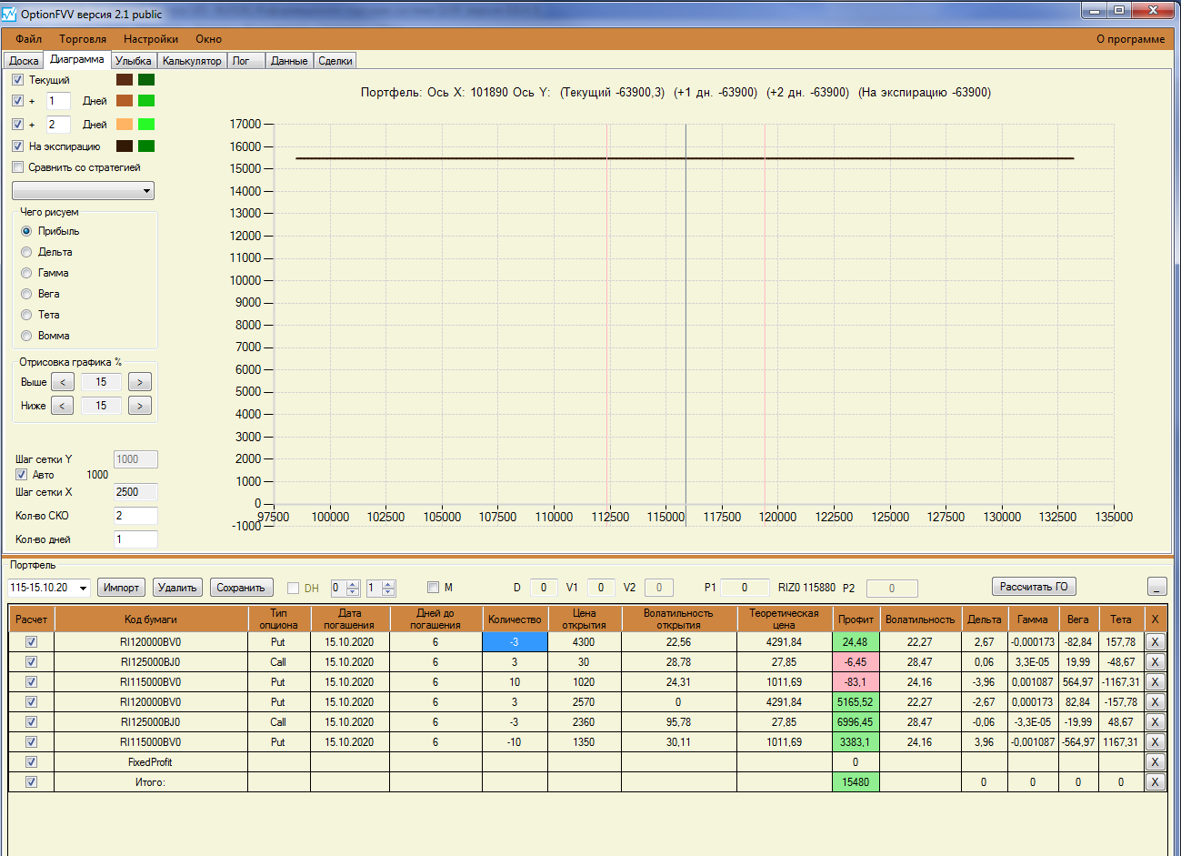The width and height of the screenshot is (1181, 856).
Task: Pick the first color swatch for Текущий
Action: pos(125,80)
